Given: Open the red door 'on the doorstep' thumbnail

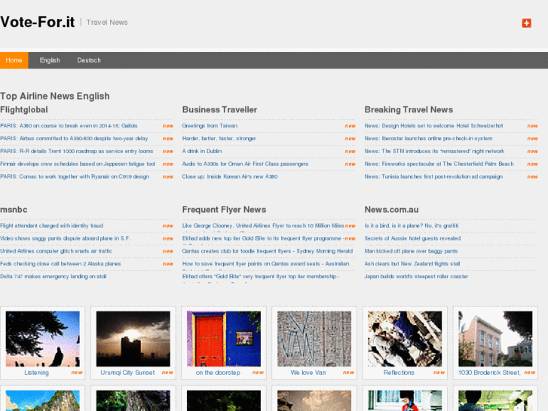Looking at the screenshot, I should [x=224, y=339].
